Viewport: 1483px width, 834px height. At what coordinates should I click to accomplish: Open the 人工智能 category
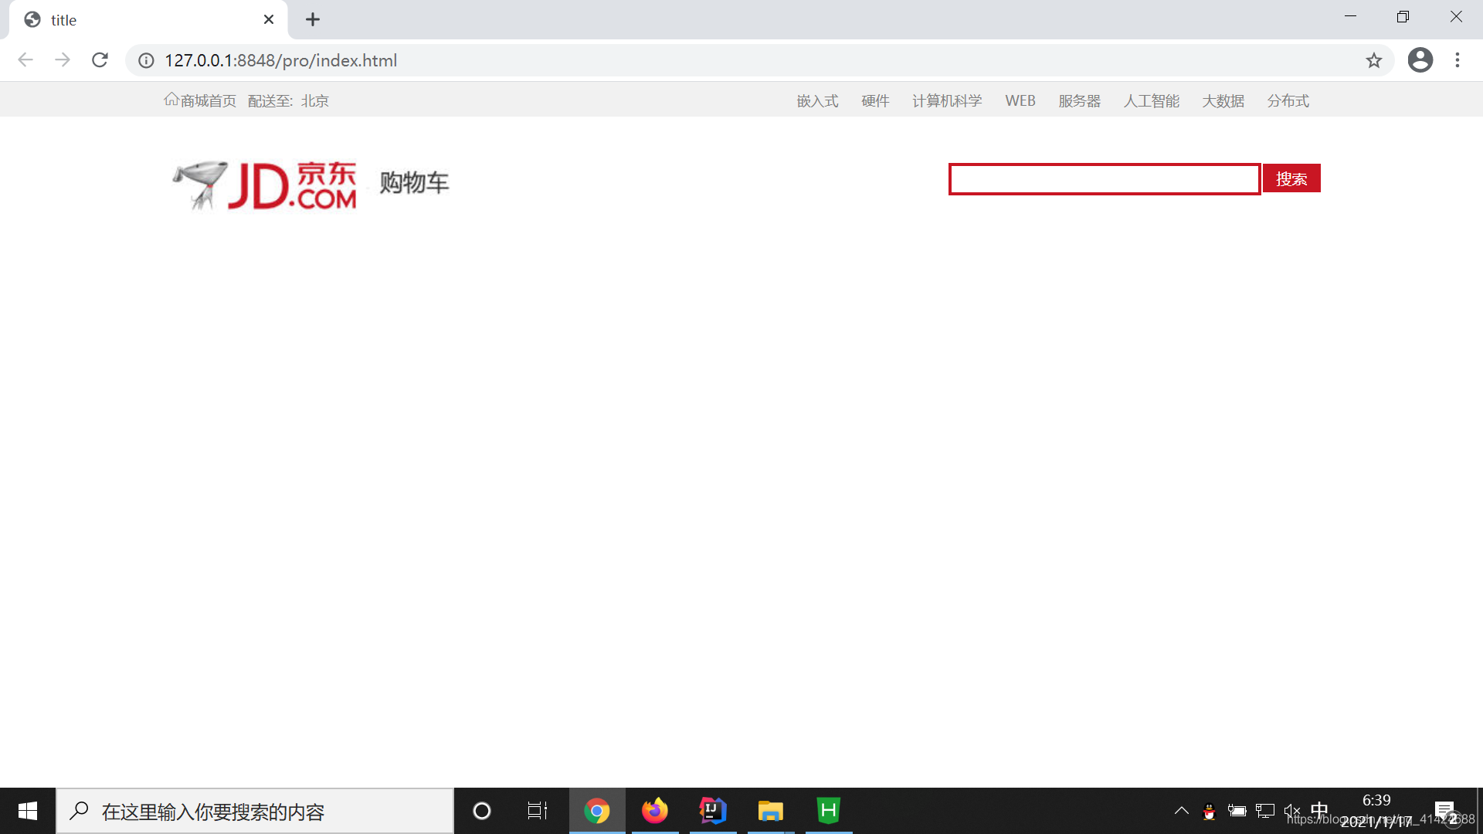1151,101
